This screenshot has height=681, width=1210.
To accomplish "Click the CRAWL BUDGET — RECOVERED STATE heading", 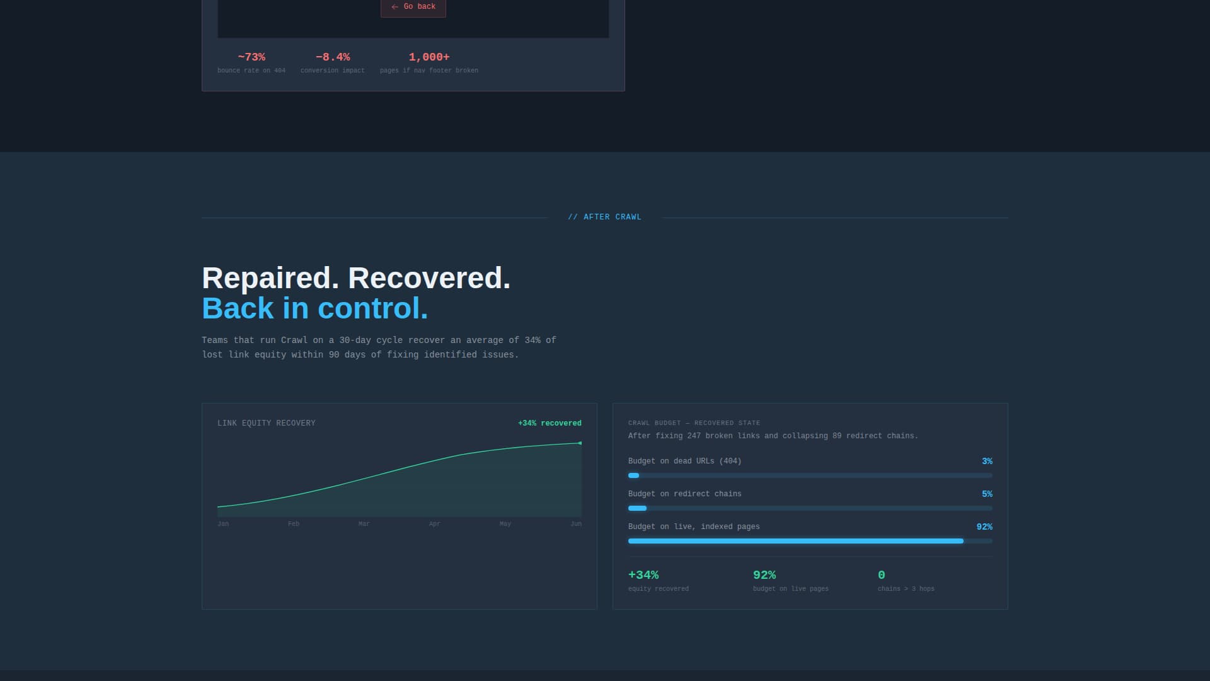I will [x=694, y=423].
